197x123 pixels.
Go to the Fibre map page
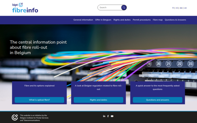click(x=158, y=20)
